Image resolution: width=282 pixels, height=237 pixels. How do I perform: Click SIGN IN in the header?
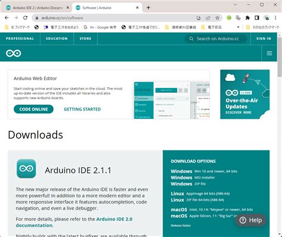264,39
